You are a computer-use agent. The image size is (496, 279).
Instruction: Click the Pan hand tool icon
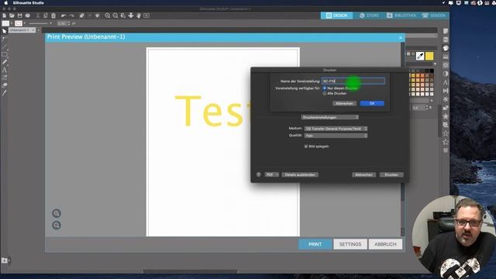(x=139, y=15)
